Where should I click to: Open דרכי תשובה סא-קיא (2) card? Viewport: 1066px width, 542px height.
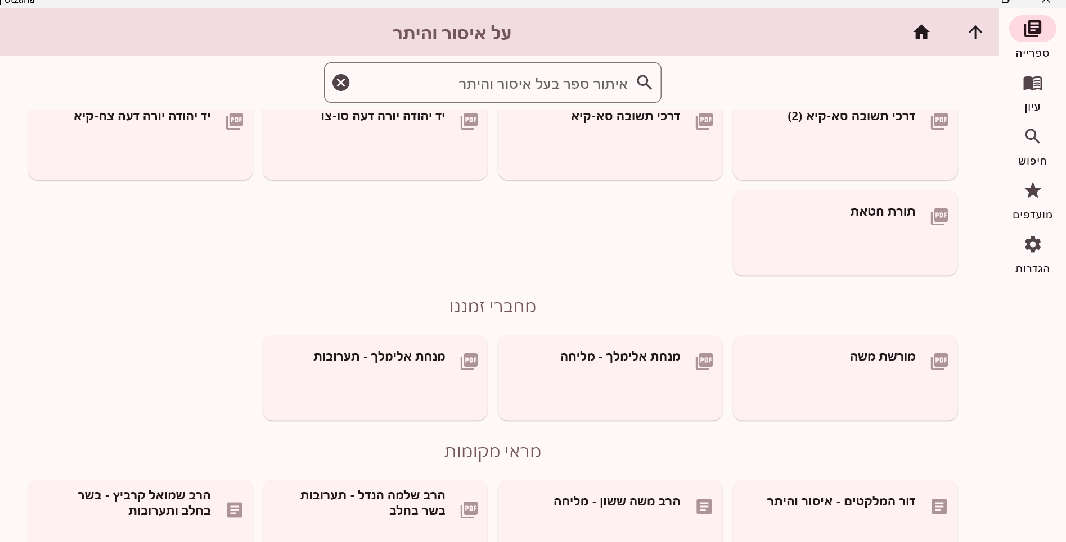pyautogui.click(x=845, y=144)
